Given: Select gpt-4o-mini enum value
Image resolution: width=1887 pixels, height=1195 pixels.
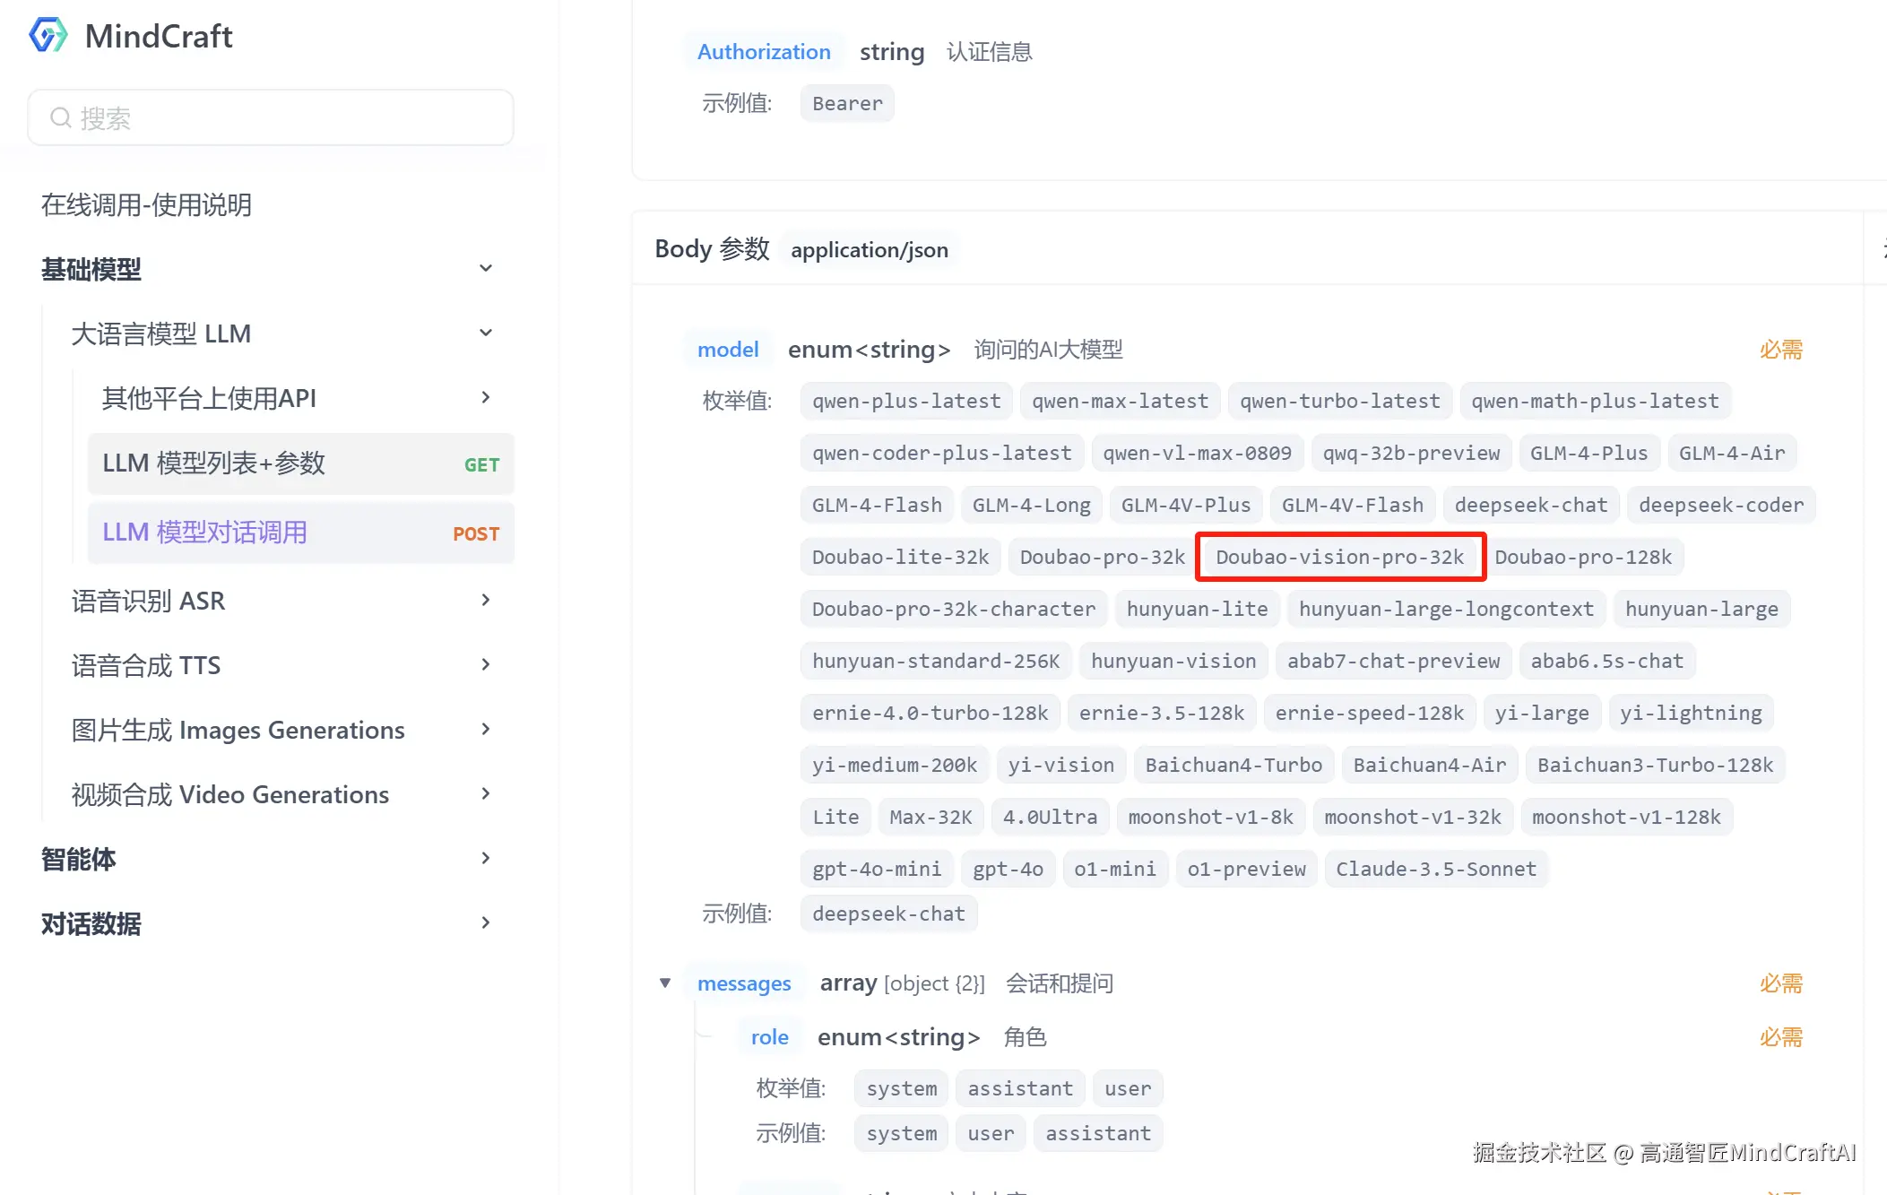Looking at the screenshot, I should (877, 870).
